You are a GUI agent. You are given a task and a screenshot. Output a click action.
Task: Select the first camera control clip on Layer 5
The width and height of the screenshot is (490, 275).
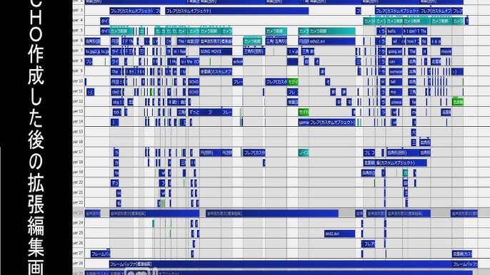pyautogui.click(x=121, y=31)
